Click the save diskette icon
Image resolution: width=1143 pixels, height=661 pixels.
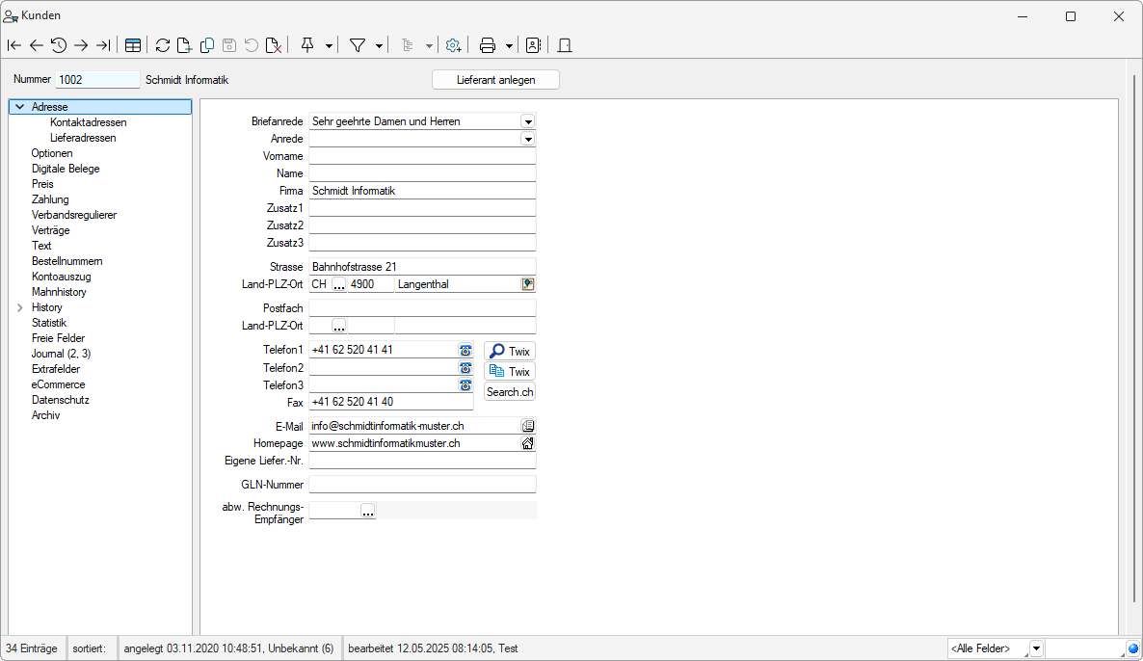(x=229, y=45)
